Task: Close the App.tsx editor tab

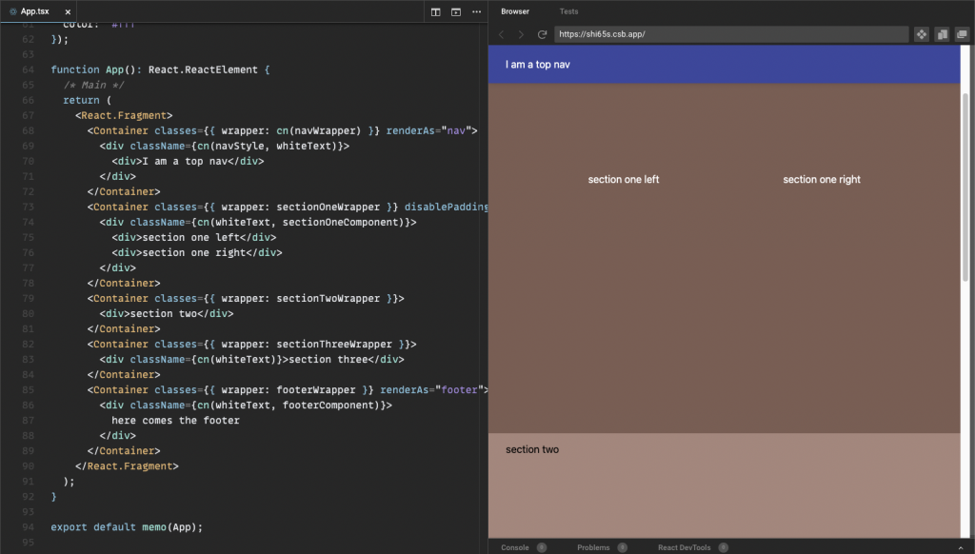Action: coord(68,11)
